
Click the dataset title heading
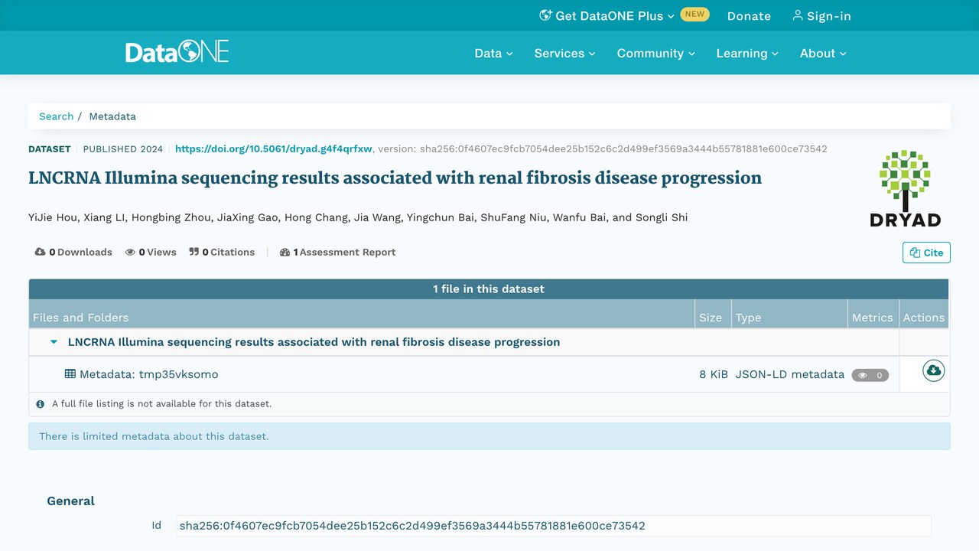point(395,178)
